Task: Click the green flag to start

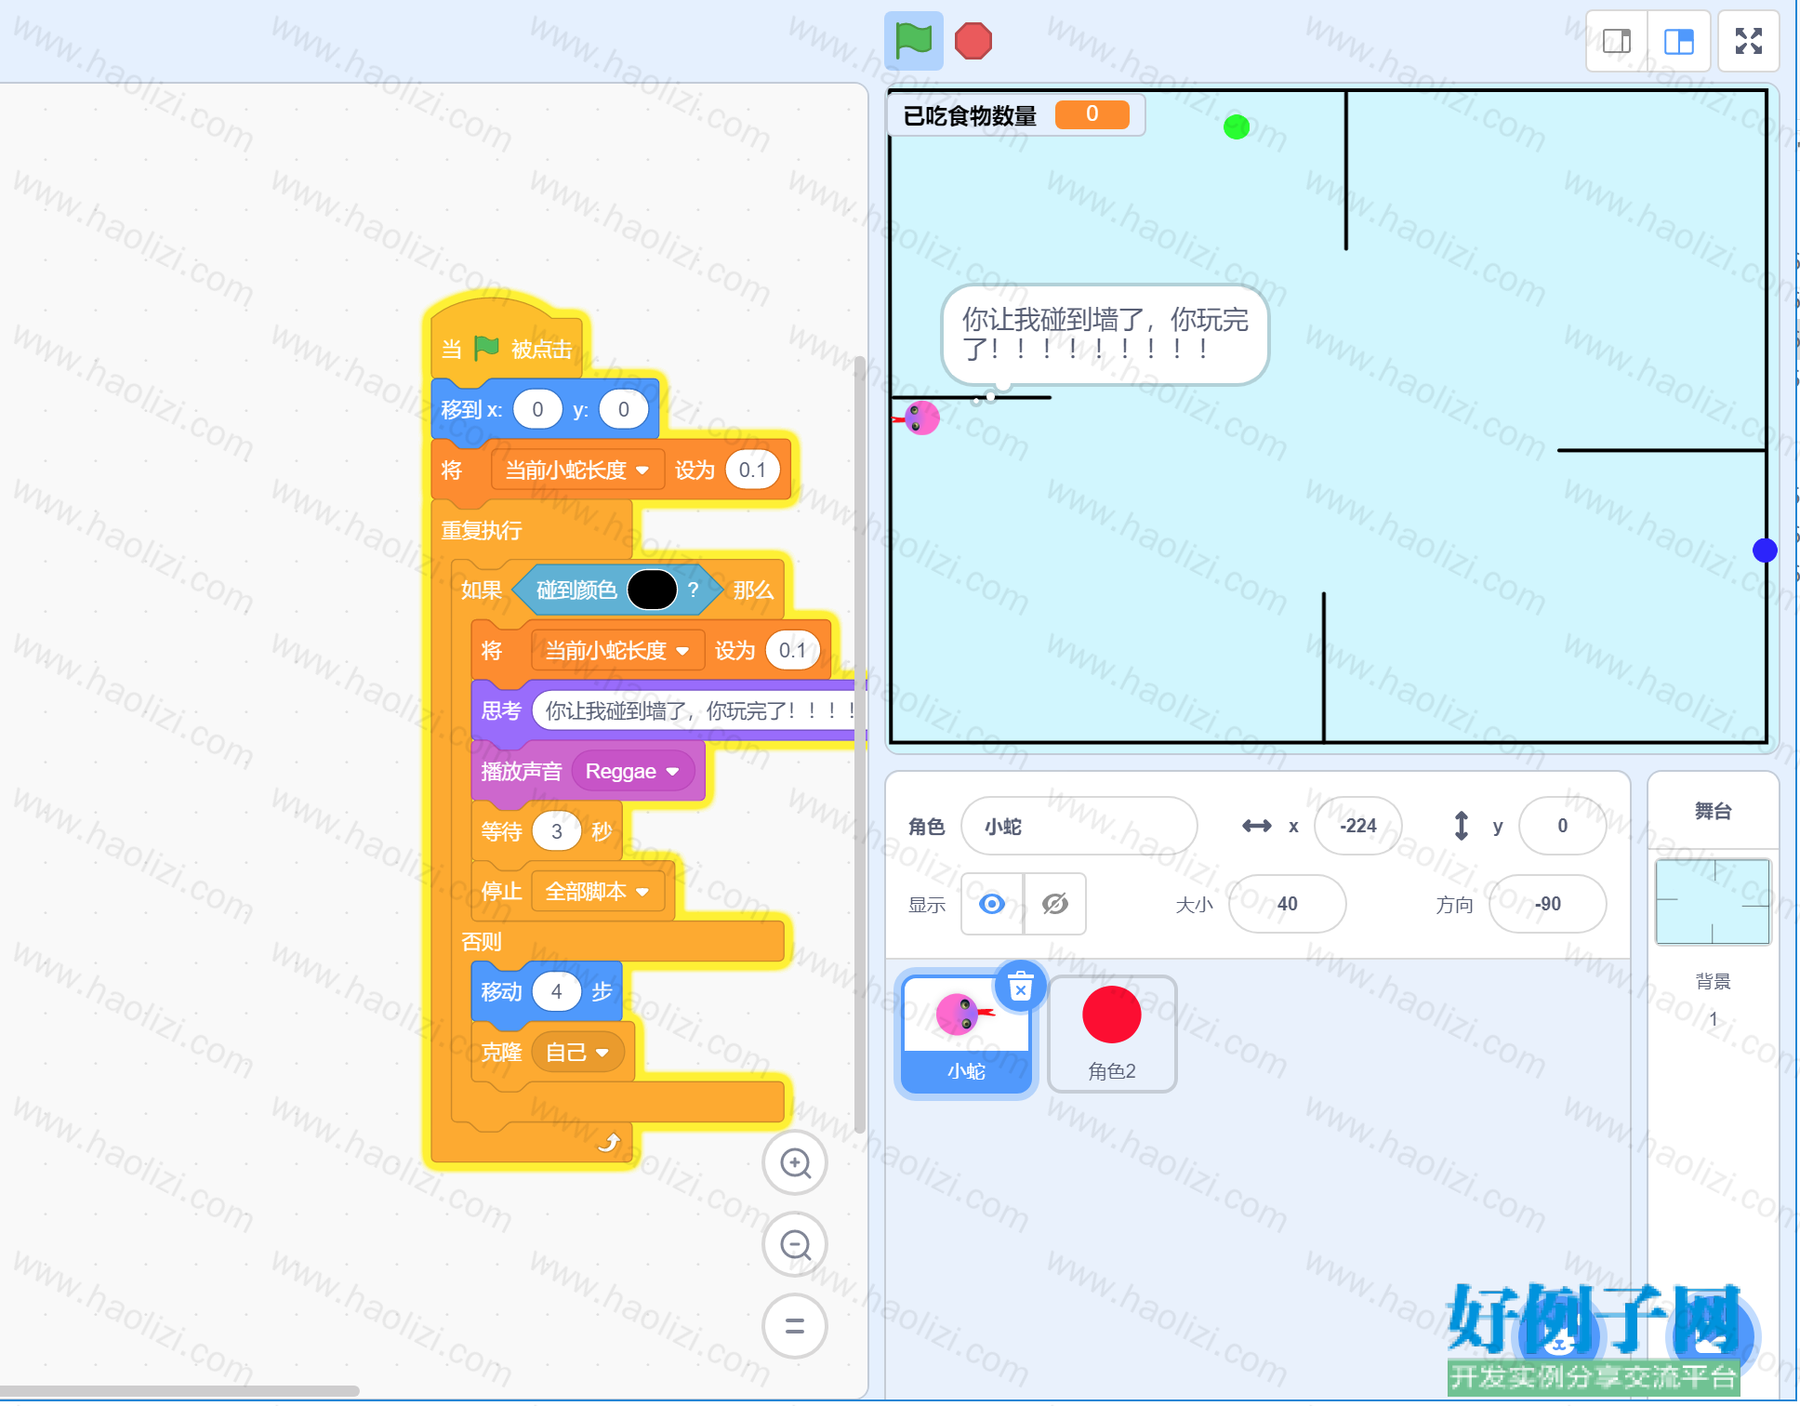Action: pos(913,41)
